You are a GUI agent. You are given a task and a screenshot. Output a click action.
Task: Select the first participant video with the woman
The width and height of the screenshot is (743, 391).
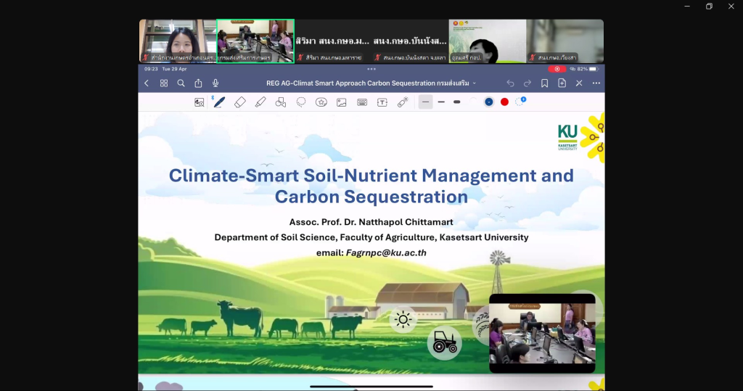tap(178, 41)
